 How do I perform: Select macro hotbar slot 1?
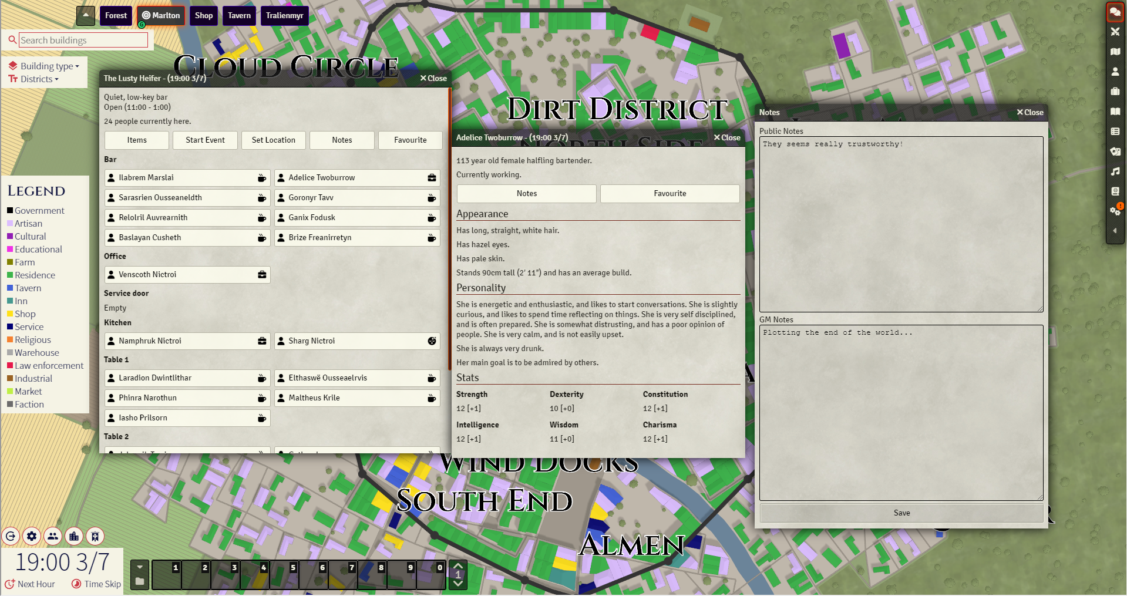[x=167, y=575]
